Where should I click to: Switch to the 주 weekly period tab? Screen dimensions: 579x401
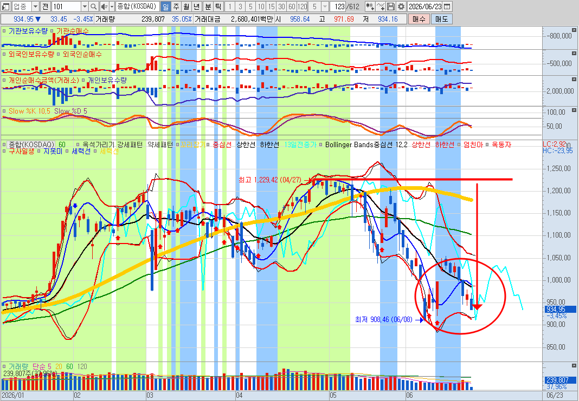176,6
